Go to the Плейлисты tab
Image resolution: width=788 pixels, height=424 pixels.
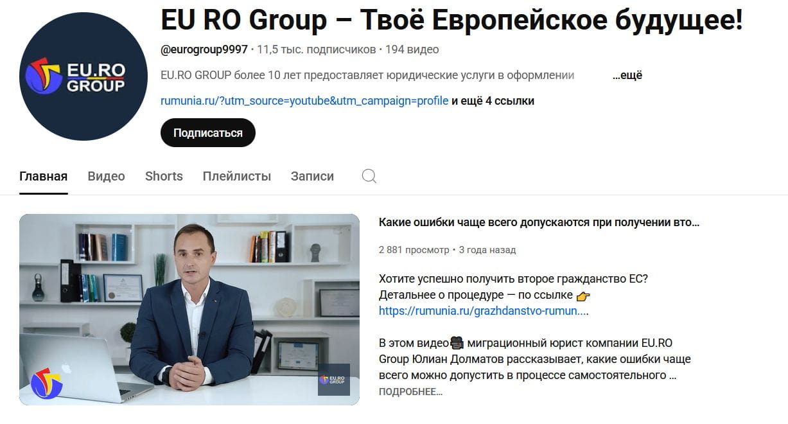pyautogui.click(x=237, y=176)
